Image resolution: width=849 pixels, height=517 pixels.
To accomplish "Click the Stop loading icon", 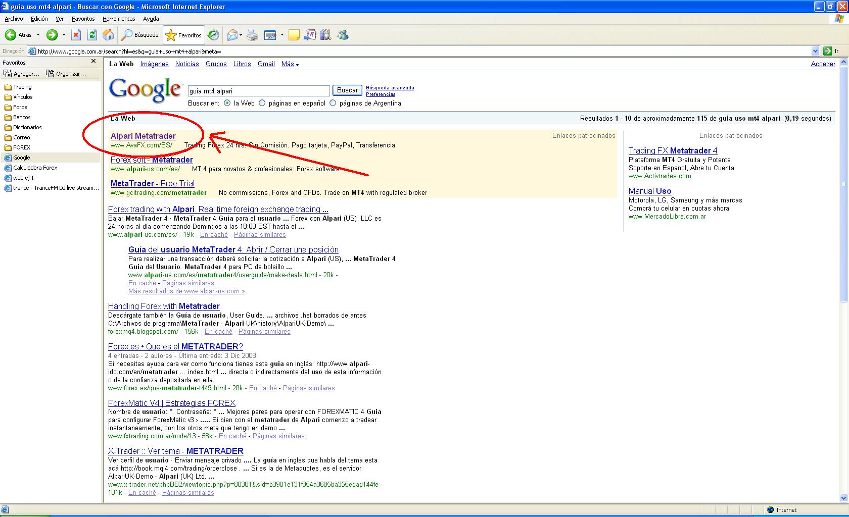I will tap(76, 35).
